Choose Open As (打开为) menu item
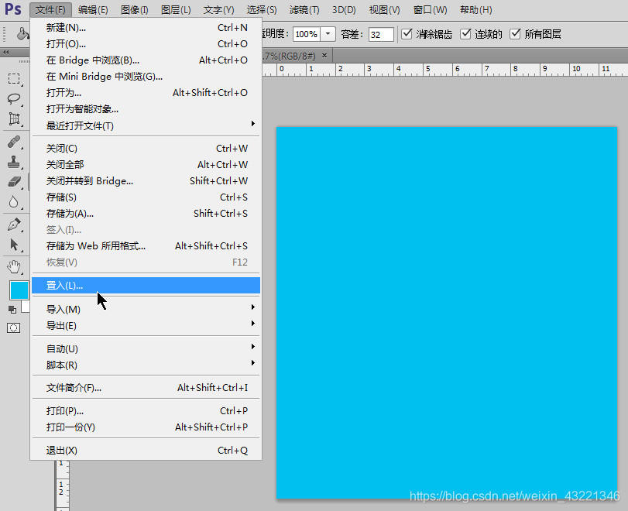 pyautogui.click(x=146, y=93)
